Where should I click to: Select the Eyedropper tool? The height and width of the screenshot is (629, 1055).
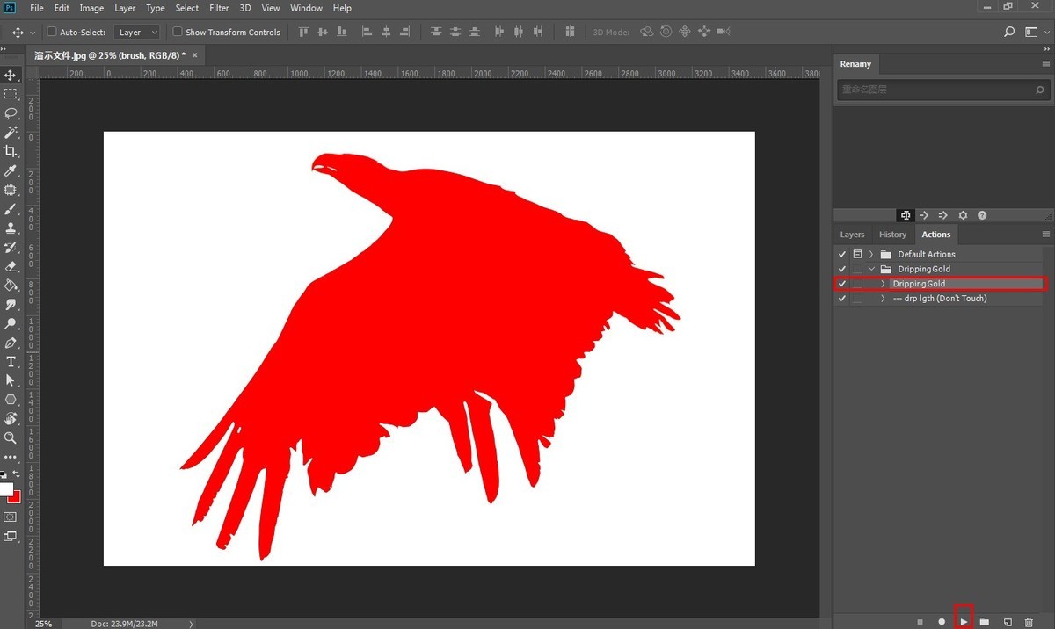click(x=11, y=170)
